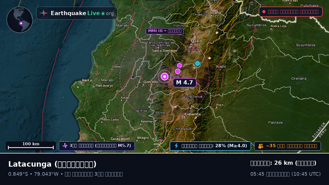329x185 pixels.
Task: Click the waveform icon beside the M5.7 badge
Action: [x=65, y=146]
